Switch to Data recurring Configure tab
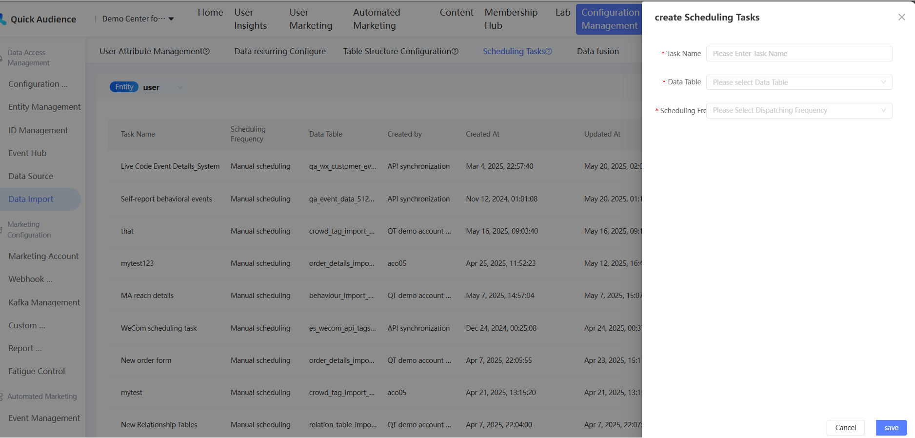Screen dimensions: 915x438 point(280,51)
